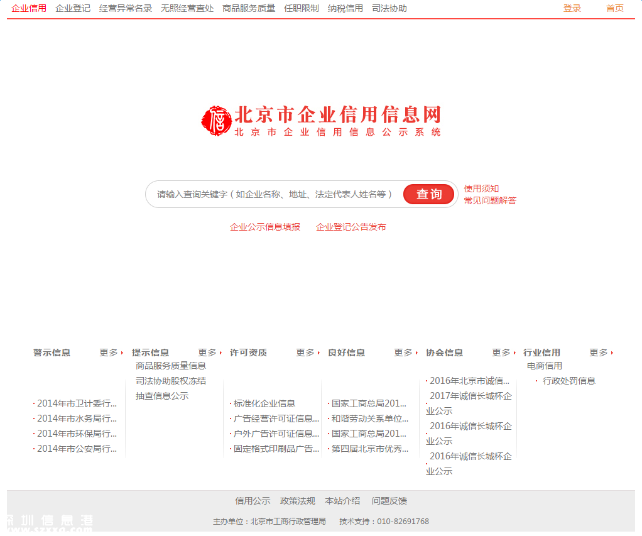Open 和谐劳动关系单位... link

[x=370, y=418]
